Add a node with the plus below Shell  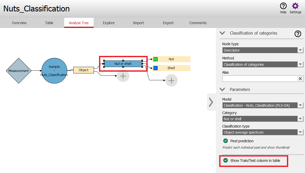click(x=171, y=81)
